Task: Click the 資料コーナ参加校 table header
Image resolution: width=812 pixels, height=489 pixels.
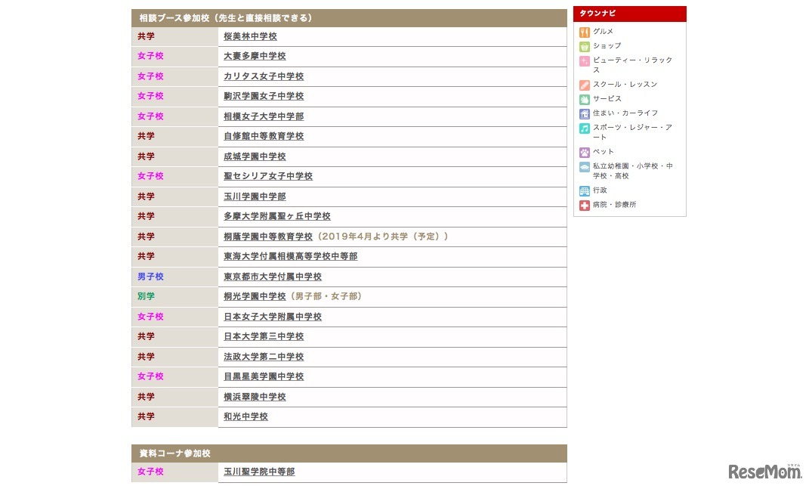Action: pos(349,453)
